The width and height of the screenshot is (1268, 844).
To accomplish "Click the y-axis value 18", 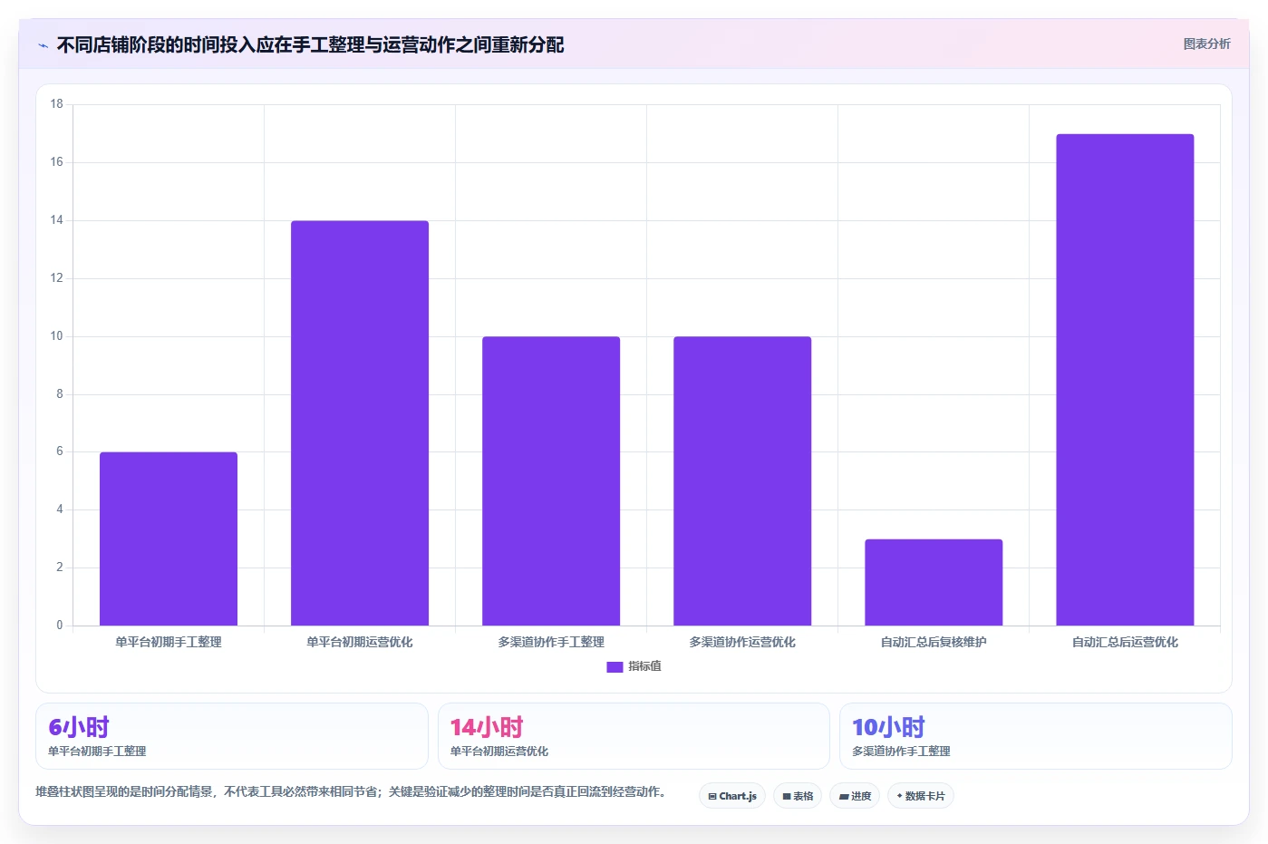I will [x=57, y=104].
